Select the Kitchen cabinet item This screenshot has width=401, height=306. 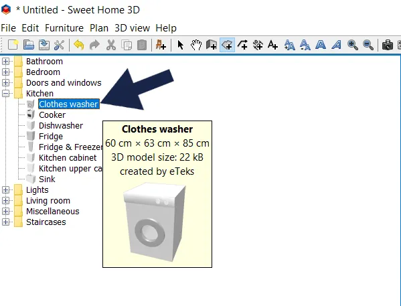click(68, 158)
